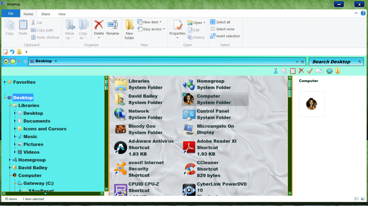Image resolution: width=368 pixels, height=206 pixels.
Task: Switch to the View ribbon tab
Action: (62, 14)
